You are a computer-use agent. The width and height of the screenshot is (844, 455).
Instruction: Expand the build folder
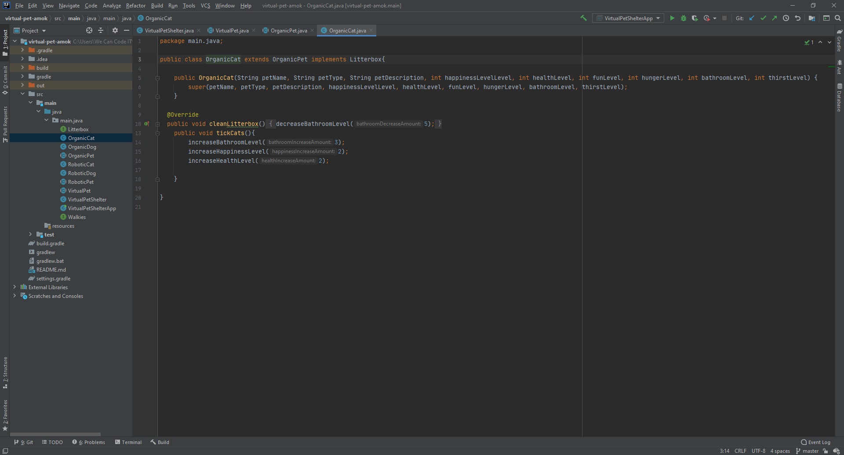click(x=22, y=68)
